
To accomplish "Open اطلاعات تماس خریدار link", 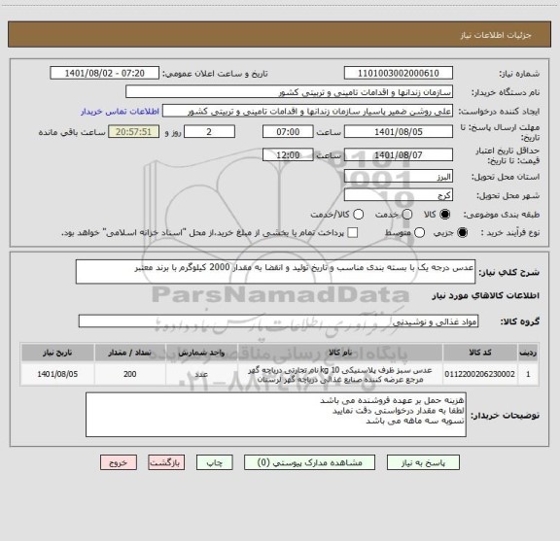I will 120,112.
